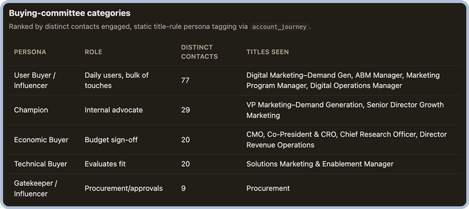469x209 pixels.
Task: Click the Procurement/approvals role cell
Action: coord(124,188)
